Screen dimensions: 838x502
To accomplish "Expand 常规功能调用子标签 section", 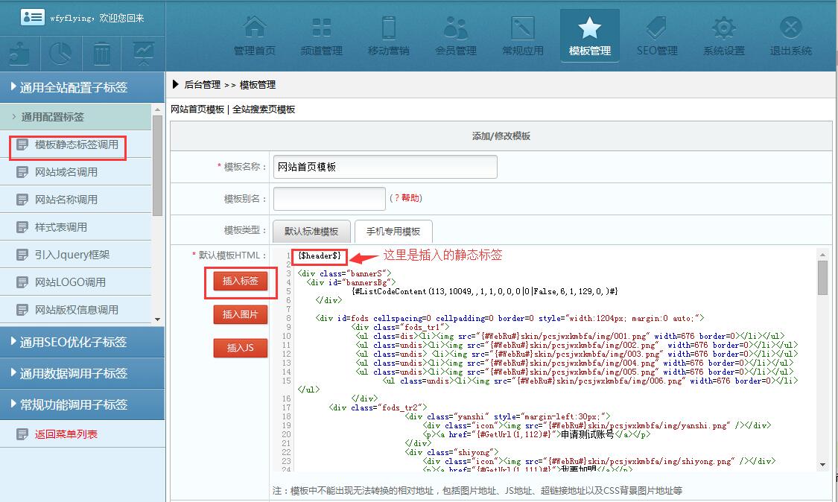I will [82, 404].
